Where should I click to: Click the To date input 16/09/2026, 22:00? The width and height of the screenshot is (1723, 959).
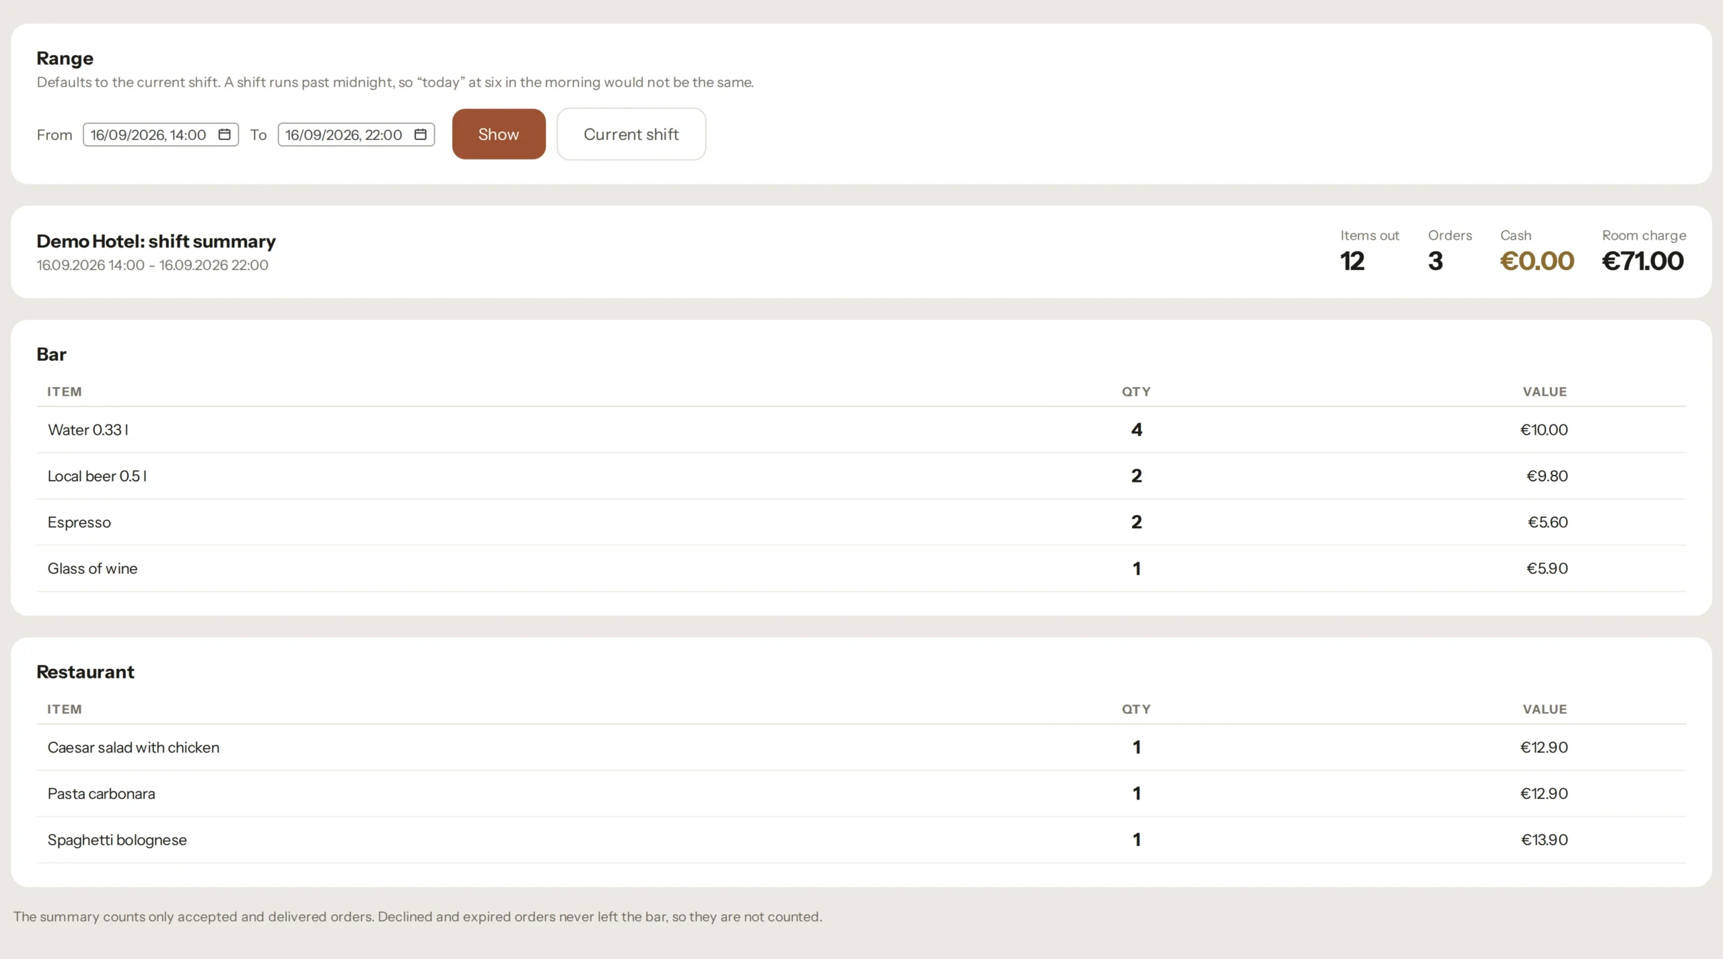[355, 135]
